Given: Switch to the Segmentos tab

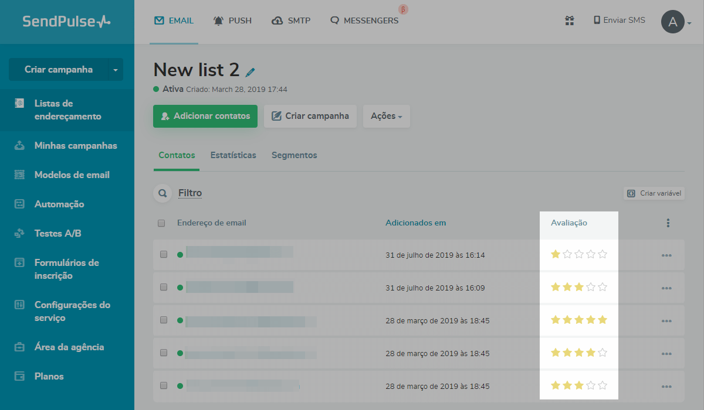Looking at the screenshot, I should click(295, 155).
